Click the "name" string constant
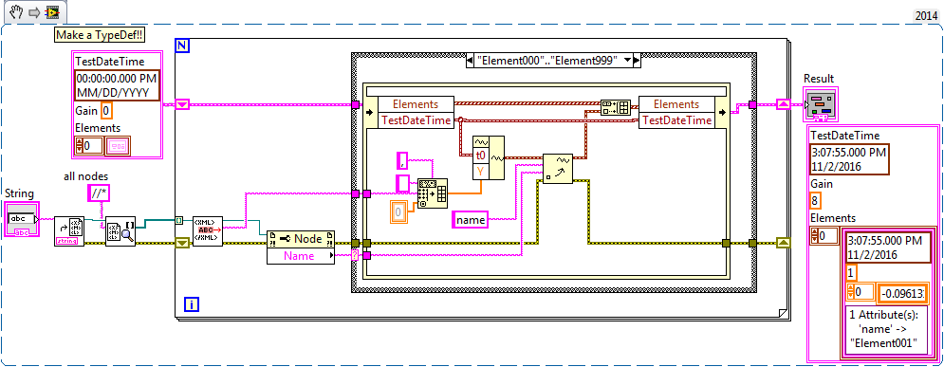 point(471,220)
